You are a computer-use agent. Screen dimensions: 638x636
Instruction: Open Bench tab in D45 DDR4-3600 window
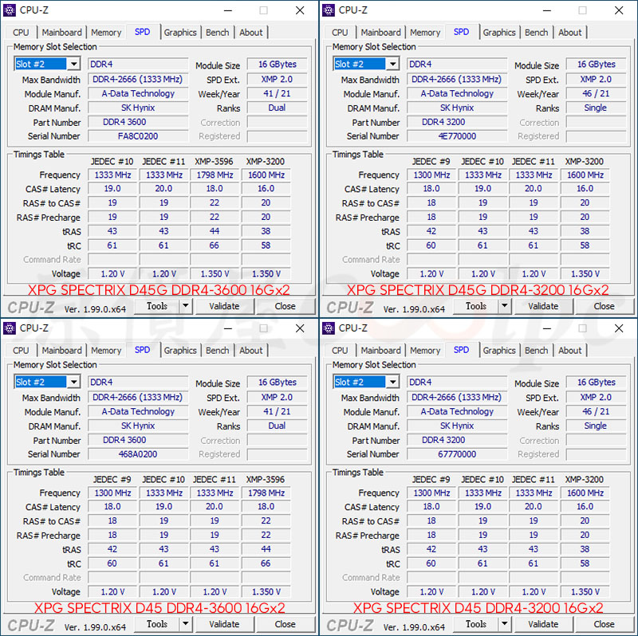click(217, 351)
